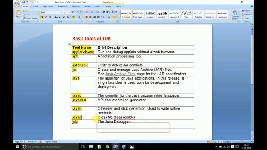Screen dimensions: 267x150
Task: Center the text
Action: point(91,17)
